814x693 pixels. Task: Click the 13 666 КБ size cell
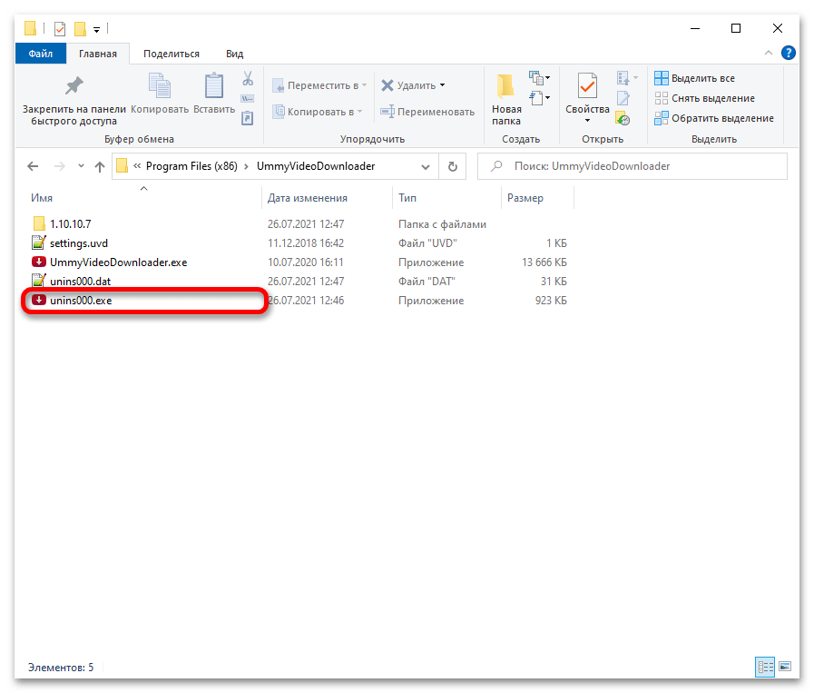544,262
